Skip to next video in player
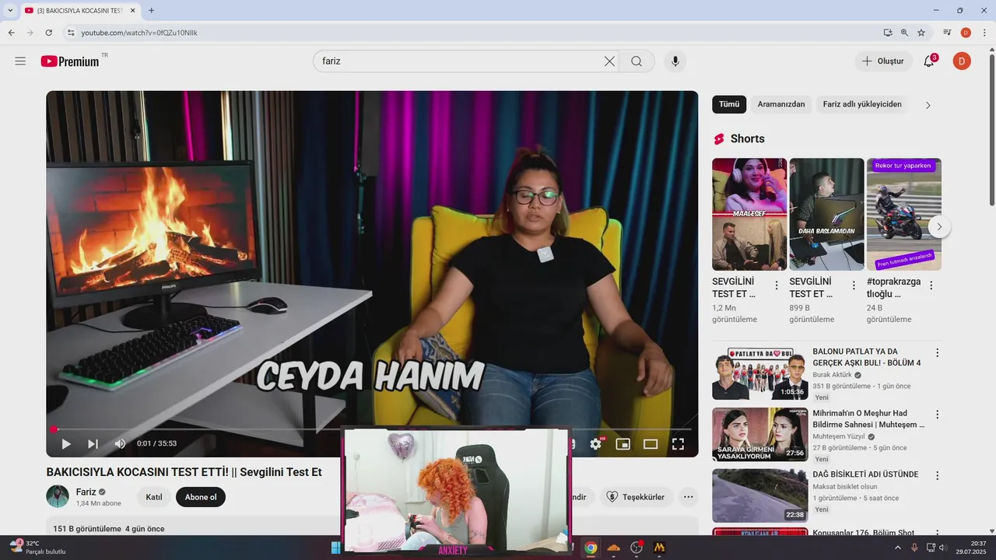Viewport: 996px width, 560px height. click(x=93, y=444)
